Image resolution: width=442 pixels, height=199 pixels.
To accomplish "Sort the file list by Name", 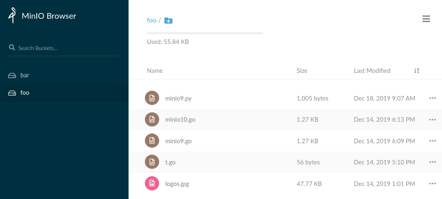I will click(155, 71).
